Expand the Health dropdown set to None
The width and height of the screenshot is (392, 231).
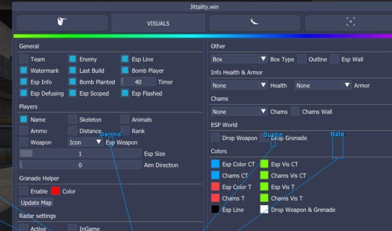point(239,85)
